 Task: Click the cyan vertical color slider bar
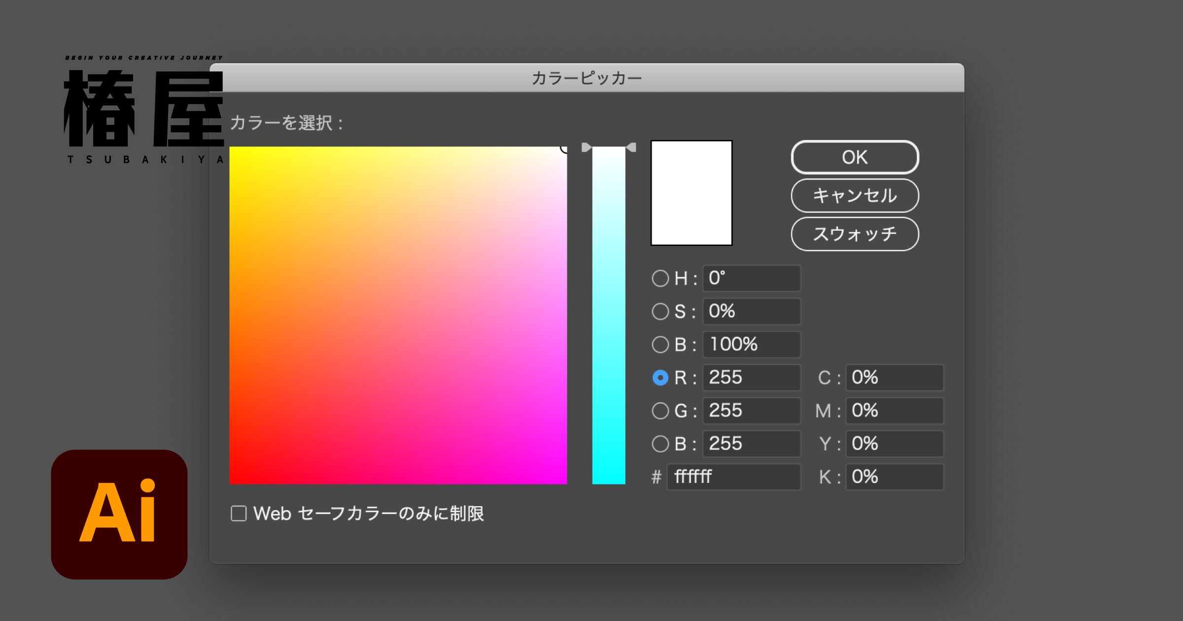608,315
